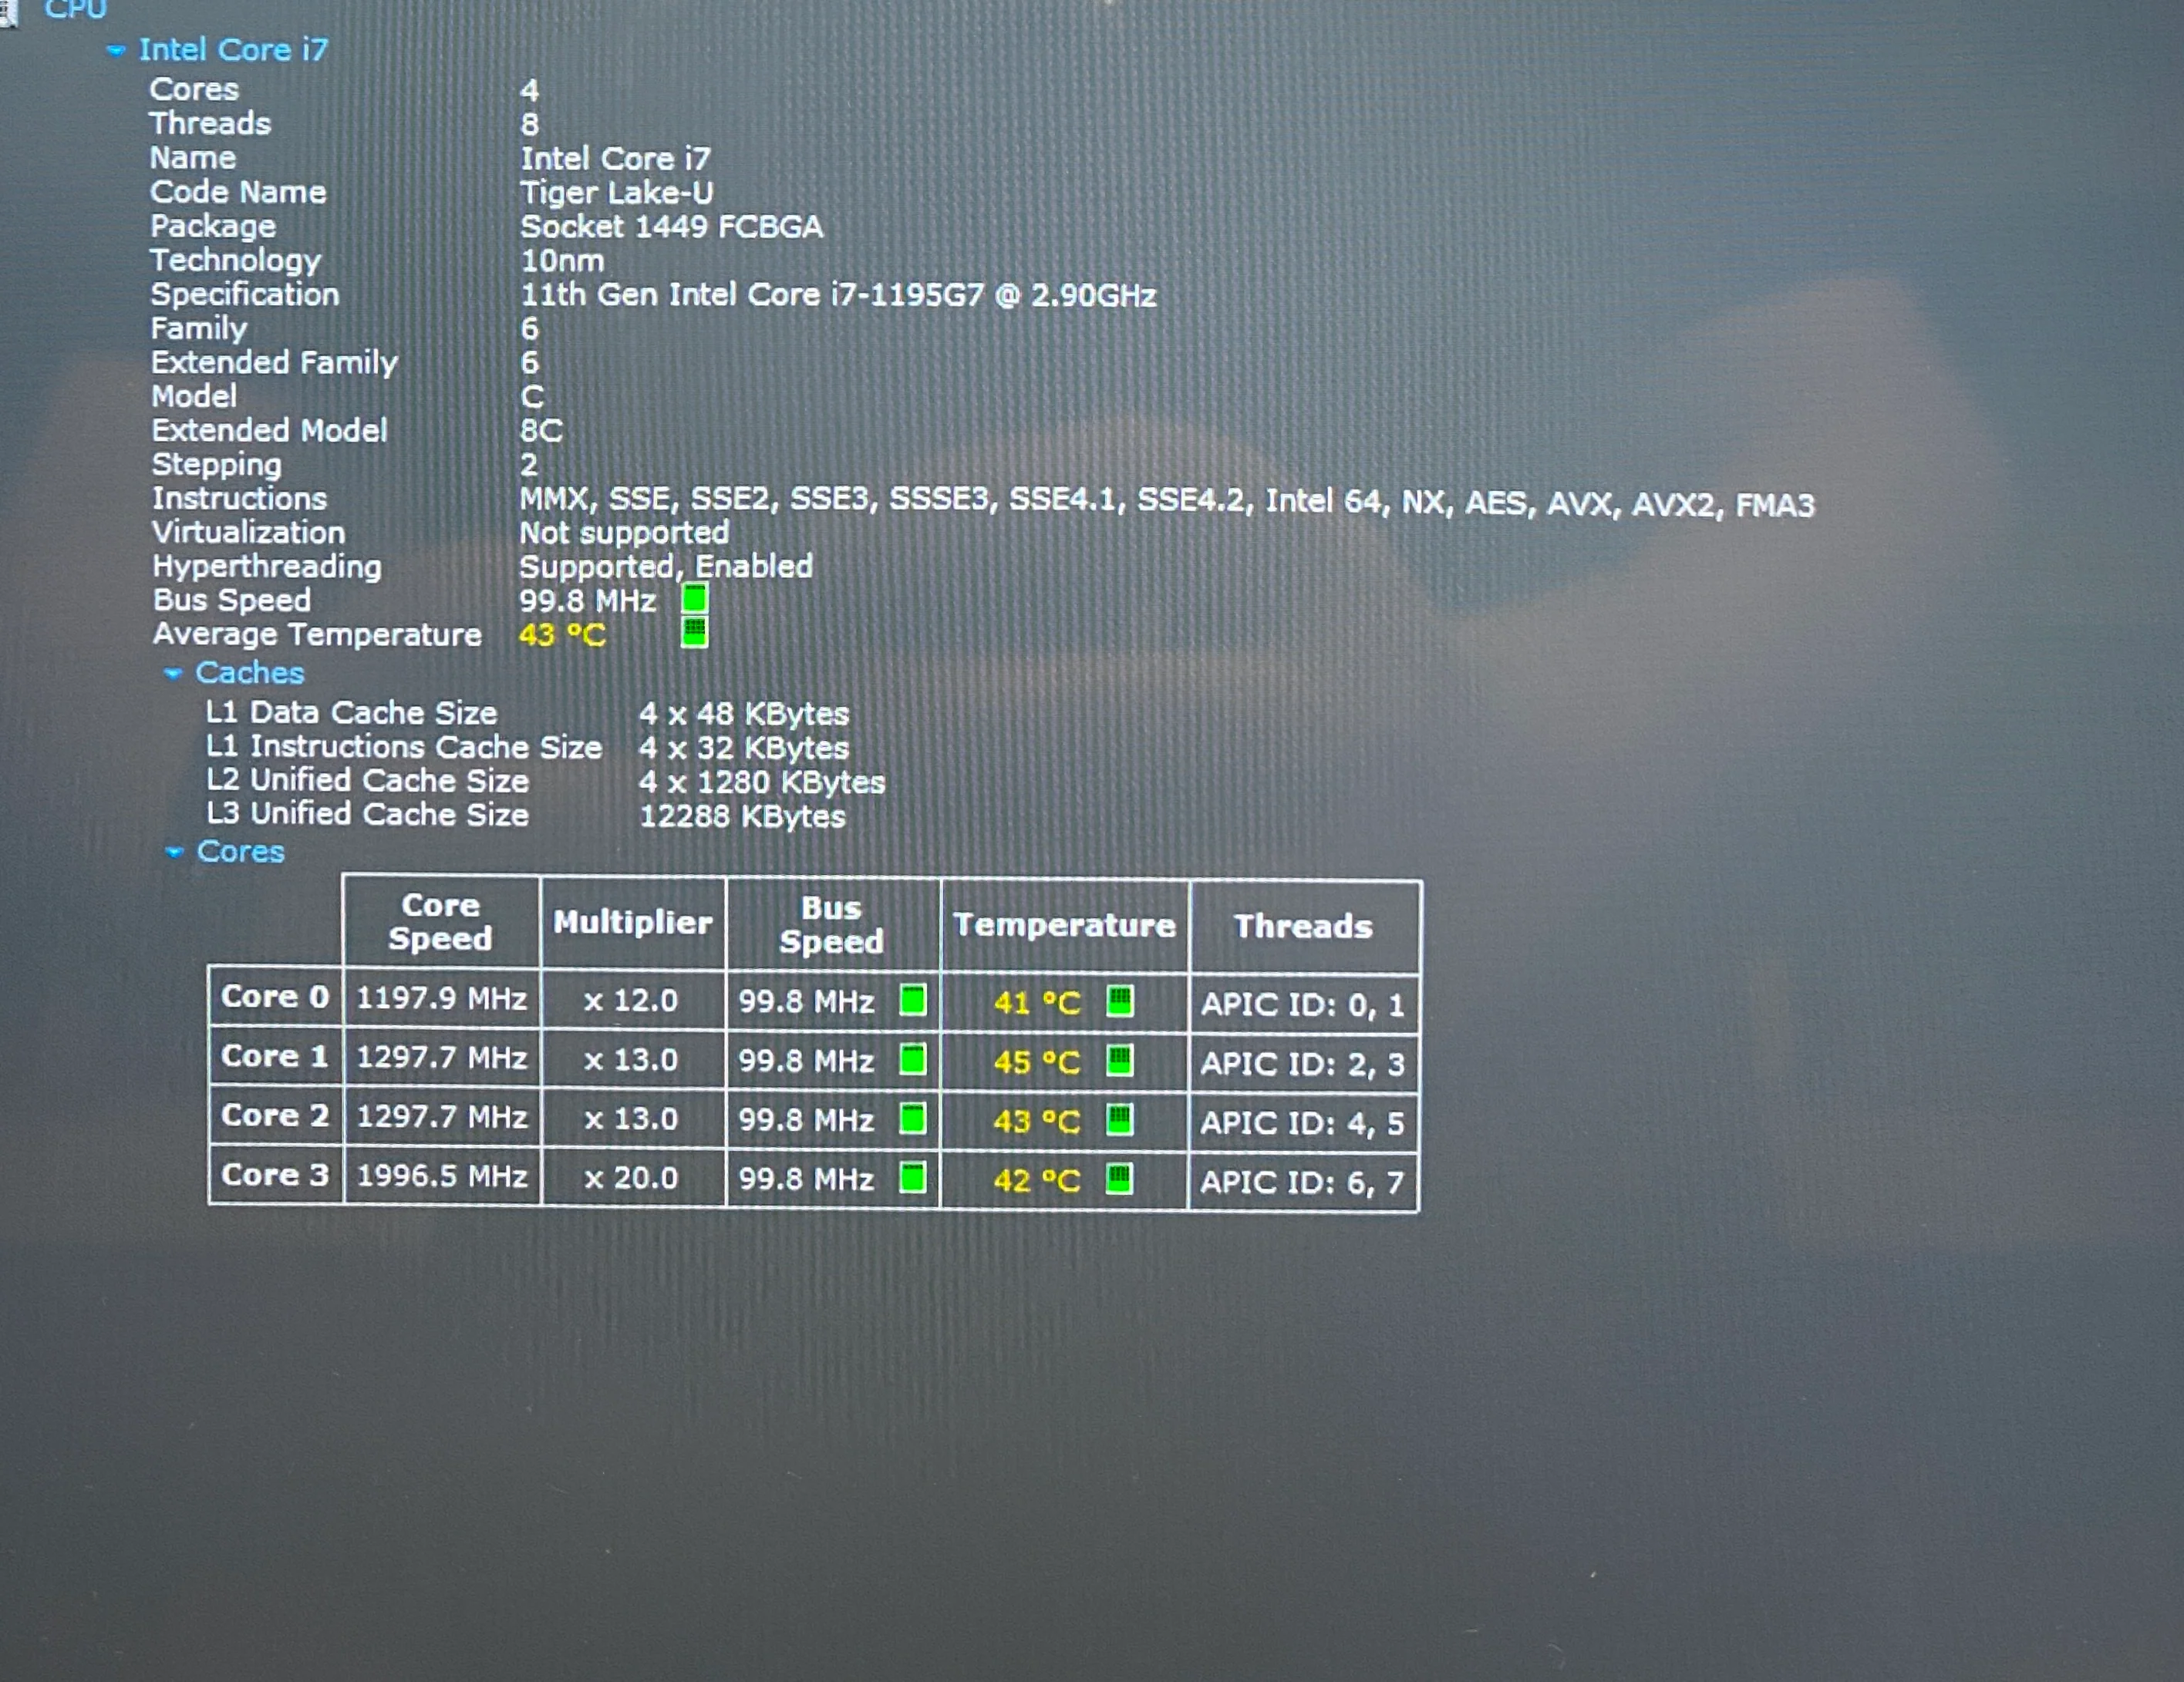
Task: Click the Extended Family label
Action: [274, 362]
